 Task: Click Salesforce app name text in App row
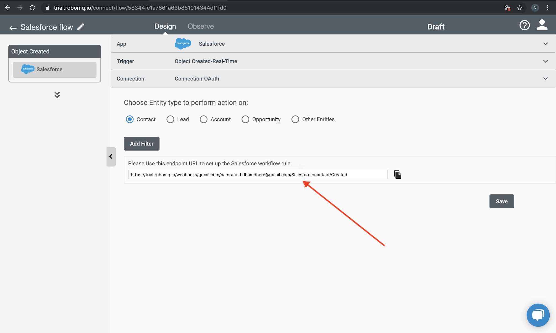(212, 44)
